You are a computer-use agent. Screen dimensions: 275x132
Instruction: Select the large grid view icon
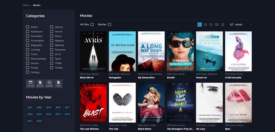200,24
